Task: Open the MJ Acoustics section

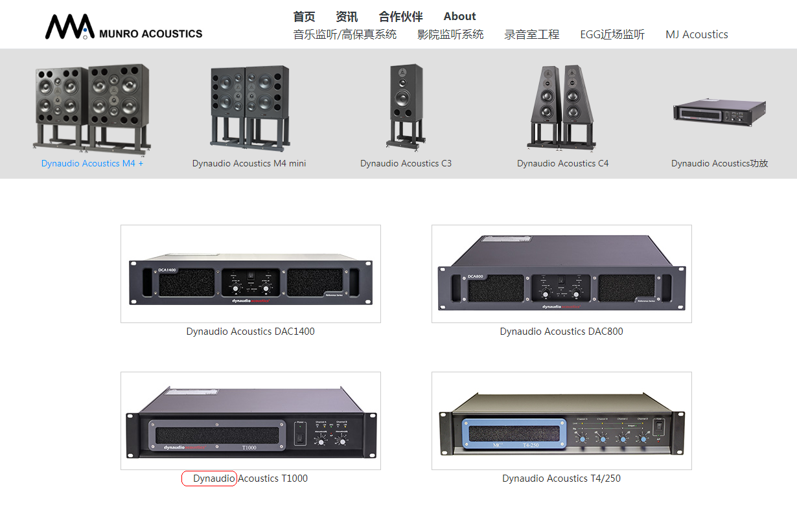Action: click(697, 34)
